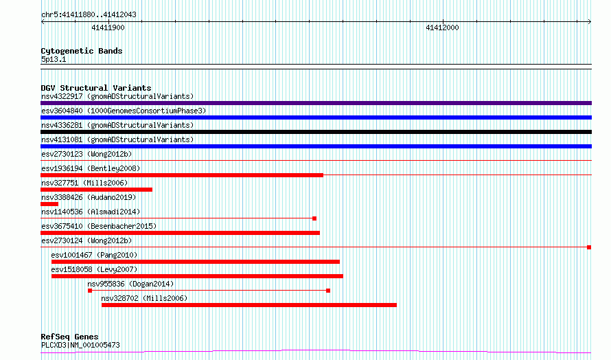Click the purple nsv4322917 variant bar
The height and width of the screenshot is (360, 611).
pos(316,103)
